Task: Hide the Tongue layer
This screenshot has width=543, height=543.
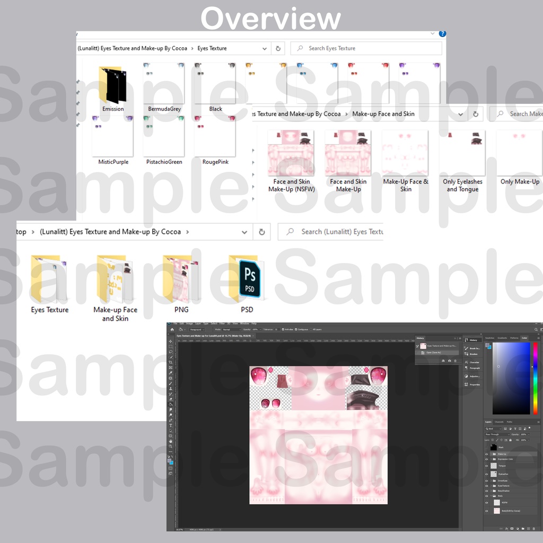Action: point(487,466)
